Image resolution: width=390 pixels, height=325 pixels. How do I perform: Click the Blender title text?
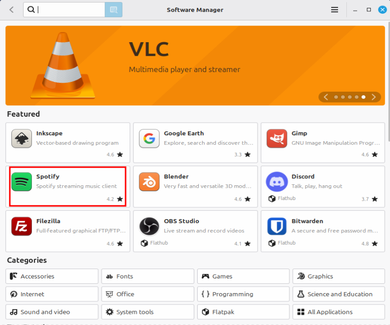[x=176, y=176]
